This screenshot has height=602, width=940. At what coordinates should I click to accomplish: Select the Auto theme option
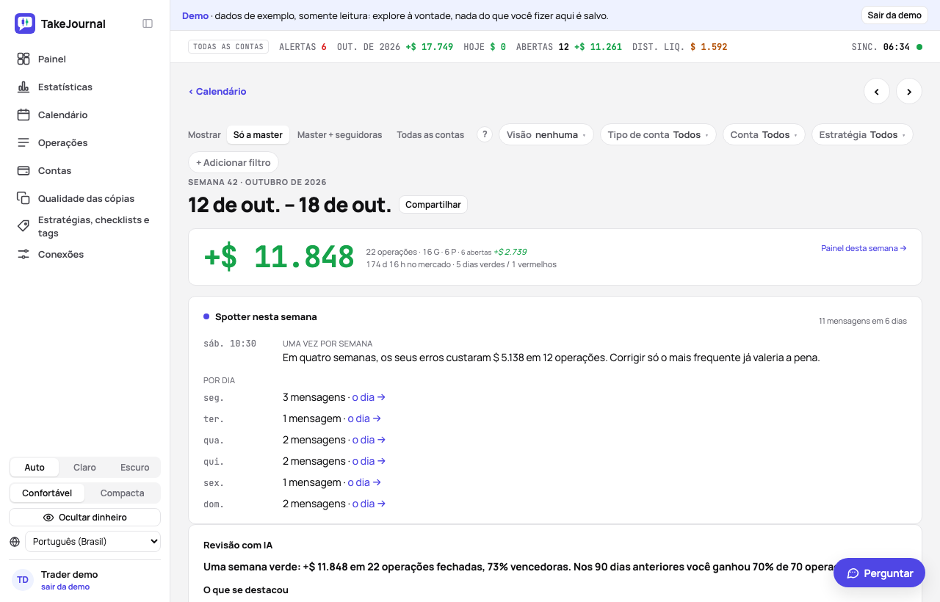click(x=35, y=468)
